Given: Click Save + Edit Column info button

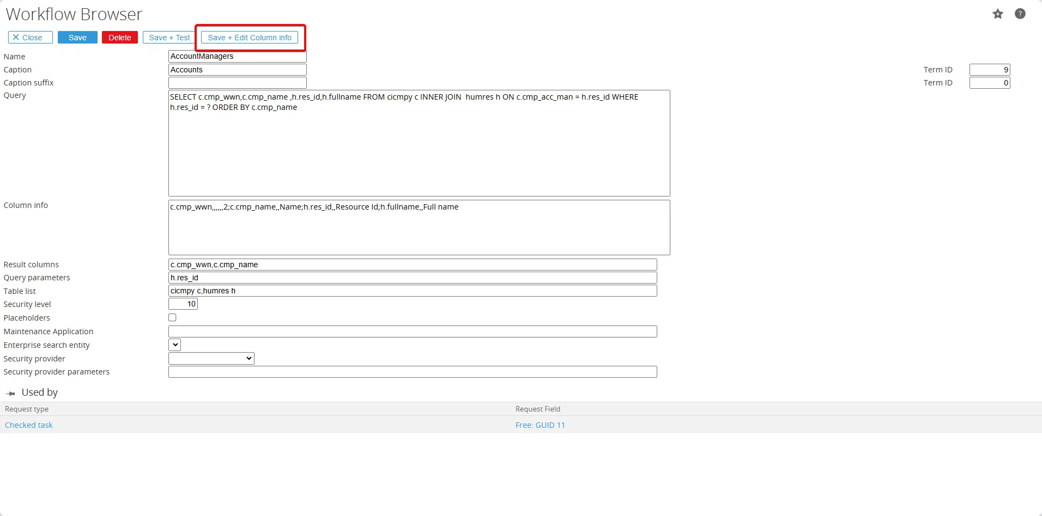Looking at the screenshot, I should click(x=250, y=38).
